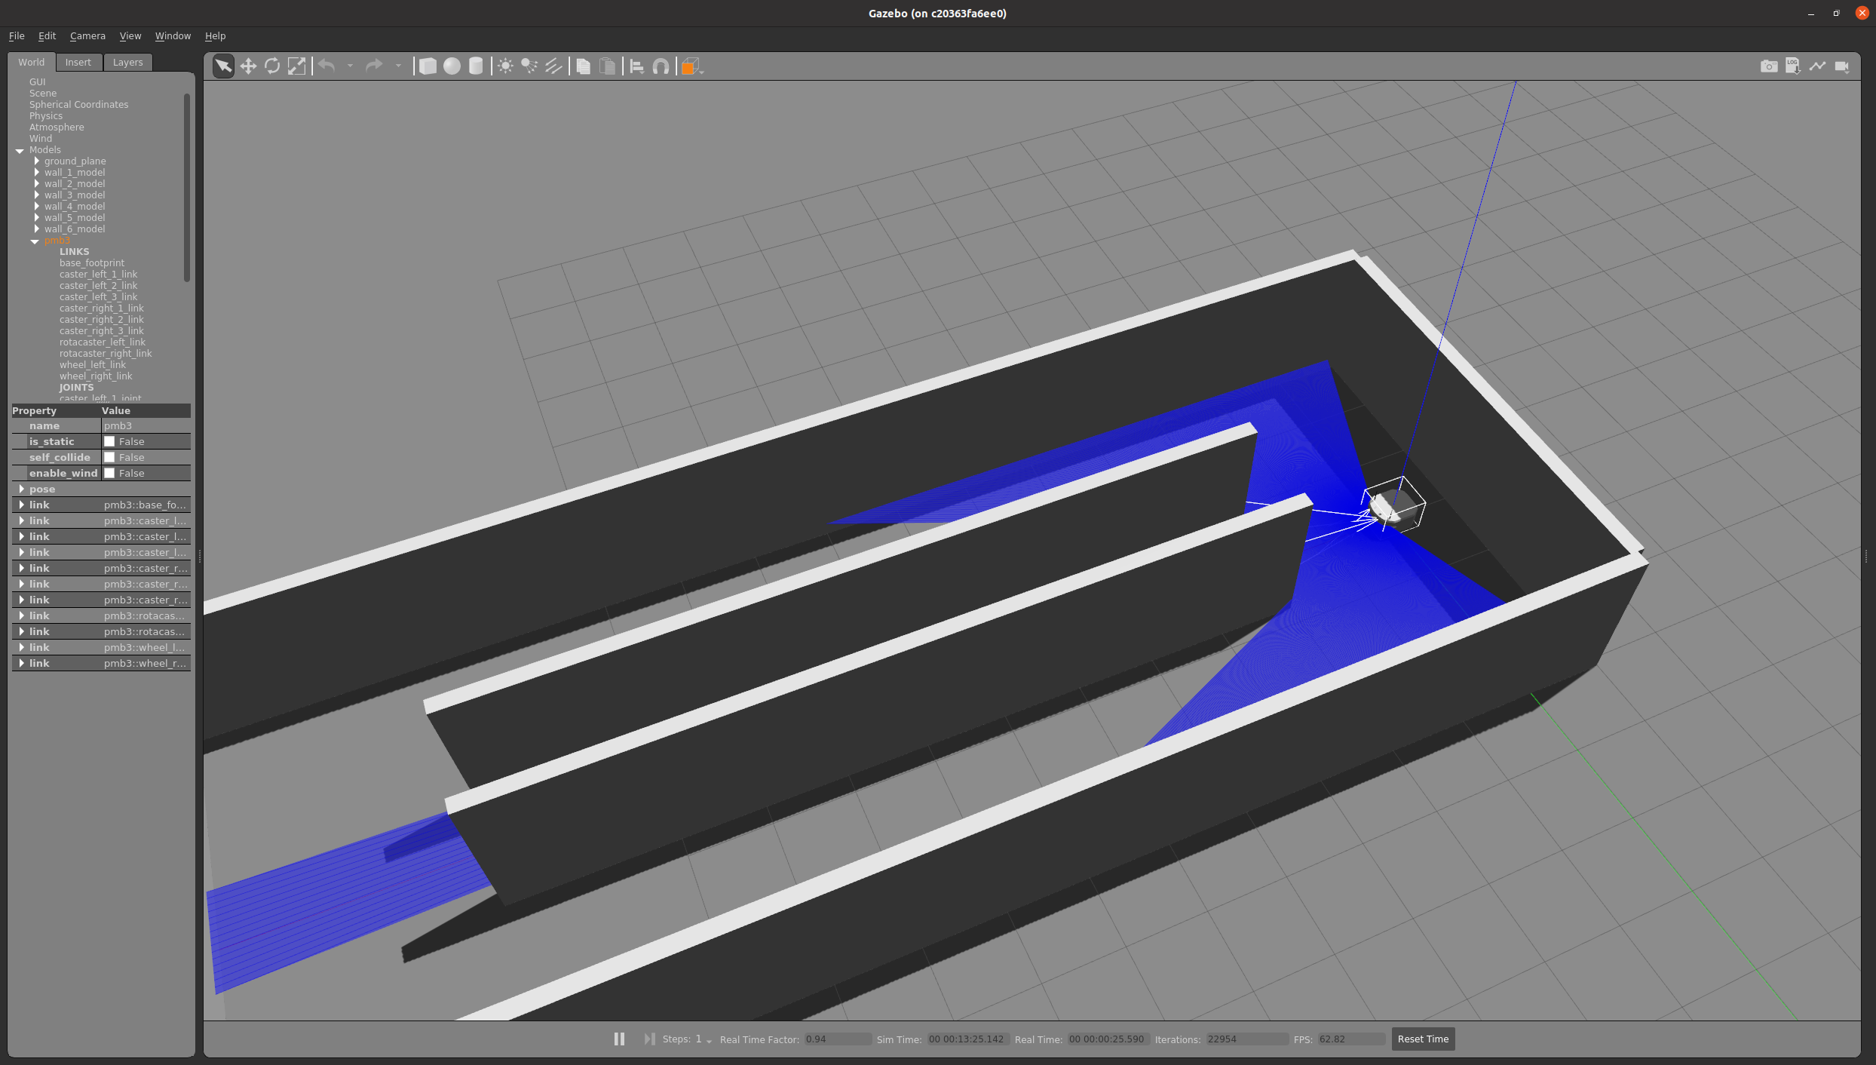This screenshot has height=1065, width=1876.
Task: Select the snap to grid icon
Action: click(662, 66)
